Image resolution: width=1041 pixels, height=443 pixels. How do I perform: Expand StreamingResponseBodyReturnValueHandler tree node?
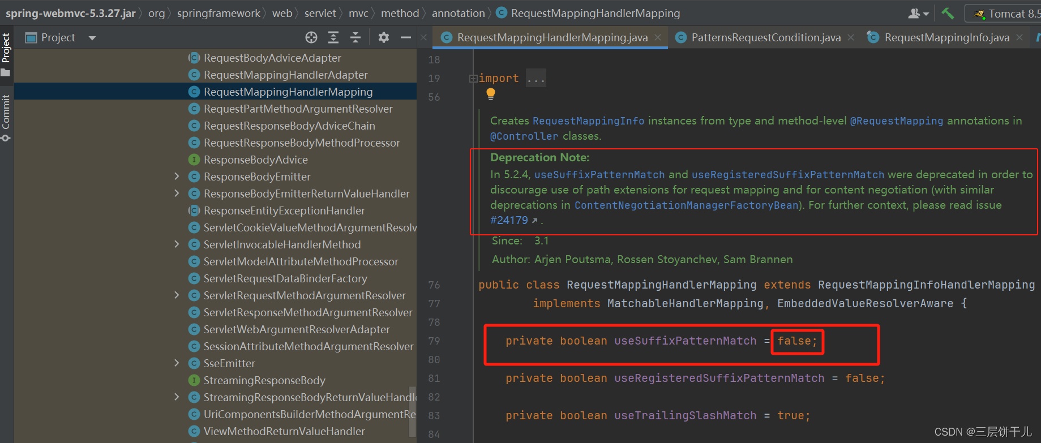coord(177,397)
